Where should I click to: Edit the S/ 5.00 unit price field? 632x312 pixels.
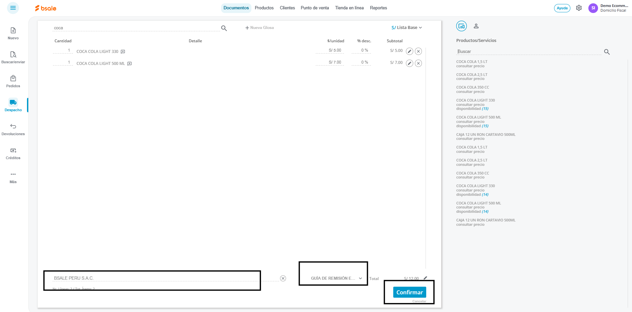(x=330, y=51)
